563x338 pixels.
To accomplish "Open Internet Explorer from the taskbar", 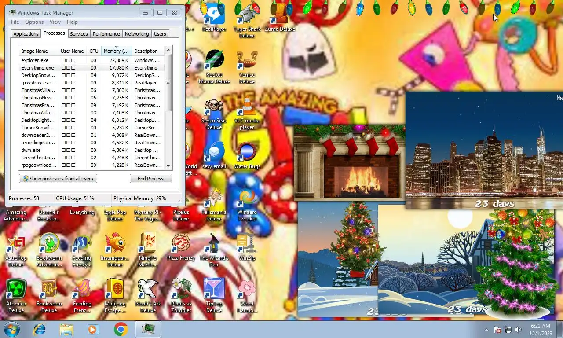I will point(39,329).
